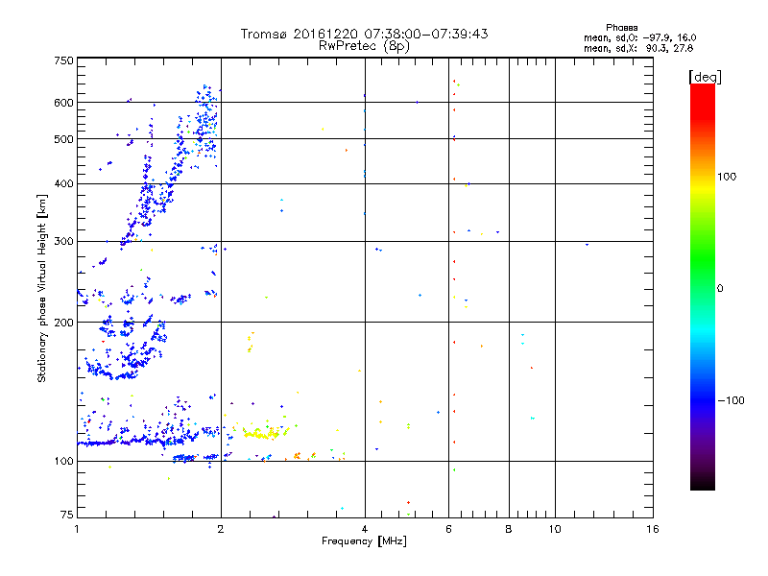Click the "Phases" heading text
The width and height of the screenshot is (768, 576).
(621, 28)
